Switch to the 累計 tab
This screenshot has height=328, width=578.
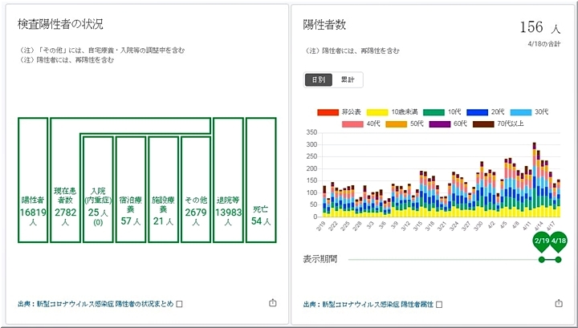click(348, 79)
